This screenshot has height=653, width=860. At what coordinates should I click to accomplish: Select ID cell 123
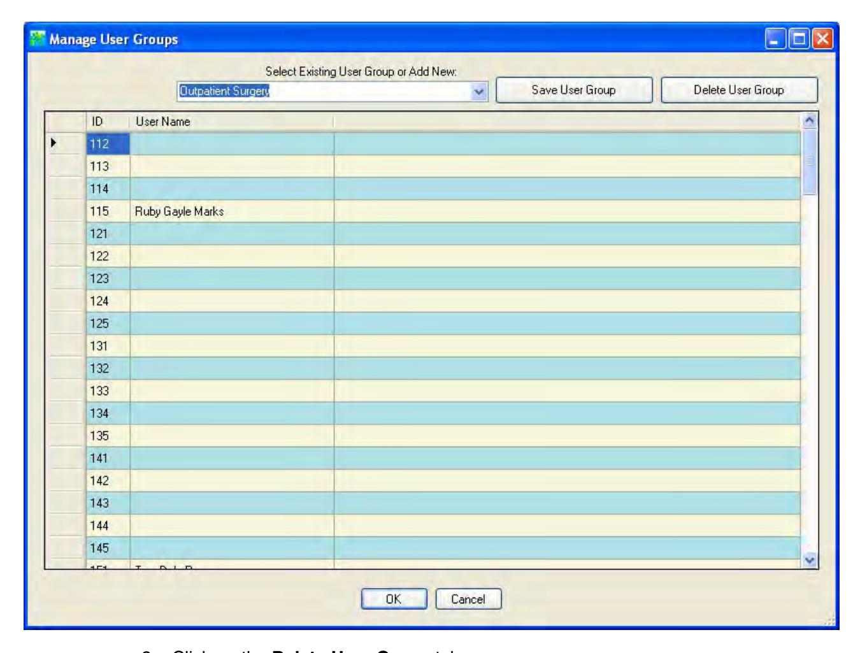tap(108, 278)
